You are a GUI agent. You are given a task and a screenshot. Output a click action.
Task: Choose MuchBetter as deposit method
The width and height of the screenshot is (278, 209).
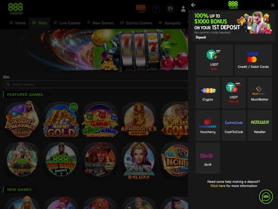[x=260, y=93]
